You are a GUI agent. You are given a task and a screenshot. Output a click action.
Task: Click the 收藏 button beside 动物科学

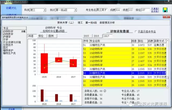(x=23, y=31)
